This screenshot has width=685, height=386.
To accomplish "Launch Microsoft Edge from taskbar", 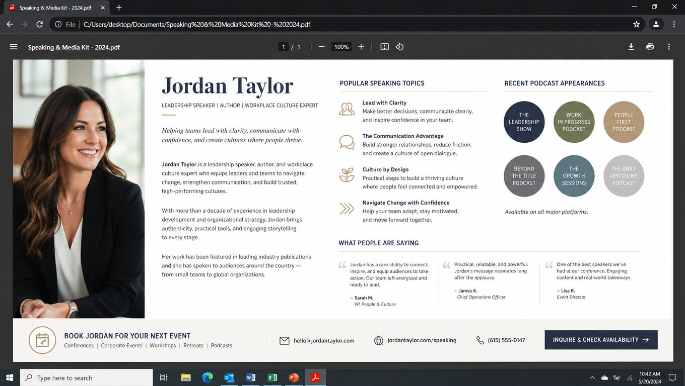I will coord(208,377).
